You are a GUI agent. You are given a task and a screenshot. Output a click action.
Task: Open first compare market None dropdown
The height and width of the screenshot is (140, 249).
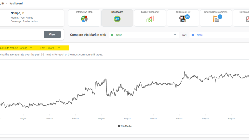pyautogui.click(x=144, y=35)
